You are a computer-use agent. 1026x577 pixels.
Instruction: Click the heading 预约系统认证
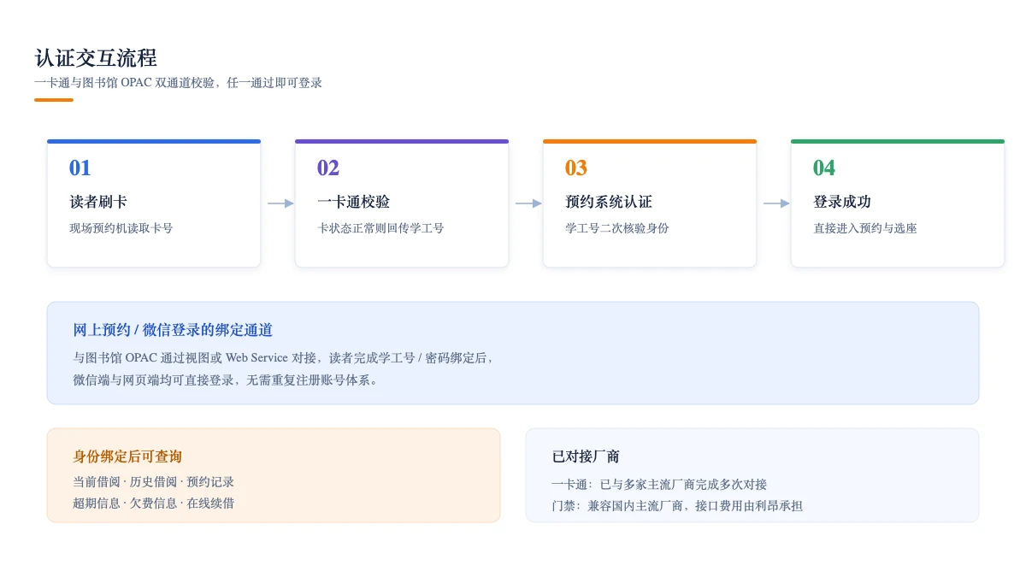(609, 202)
